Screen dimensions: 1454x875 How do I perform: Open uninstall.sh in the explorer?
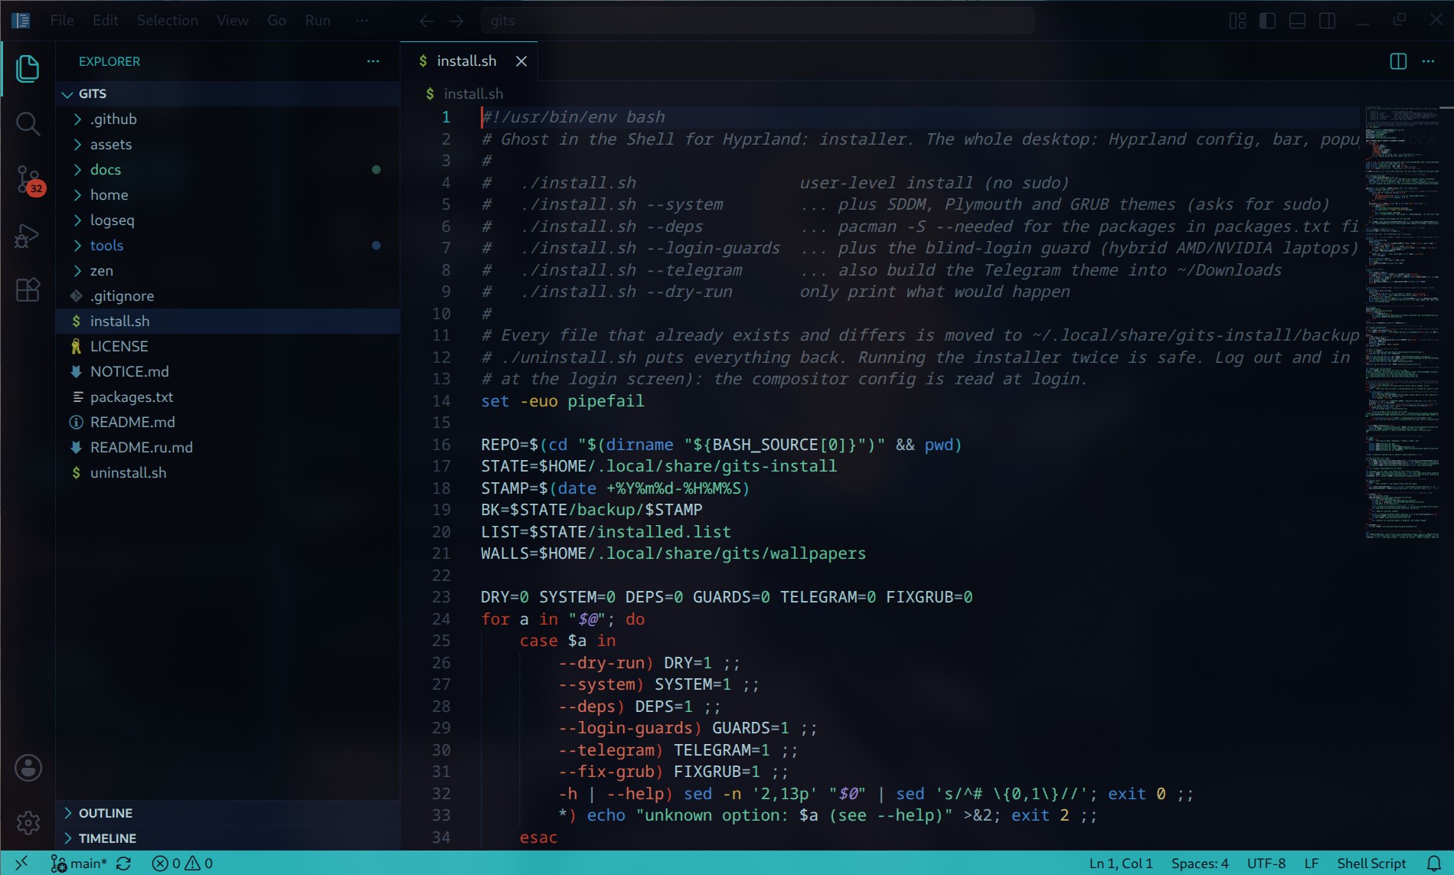[x=228, y=472]
